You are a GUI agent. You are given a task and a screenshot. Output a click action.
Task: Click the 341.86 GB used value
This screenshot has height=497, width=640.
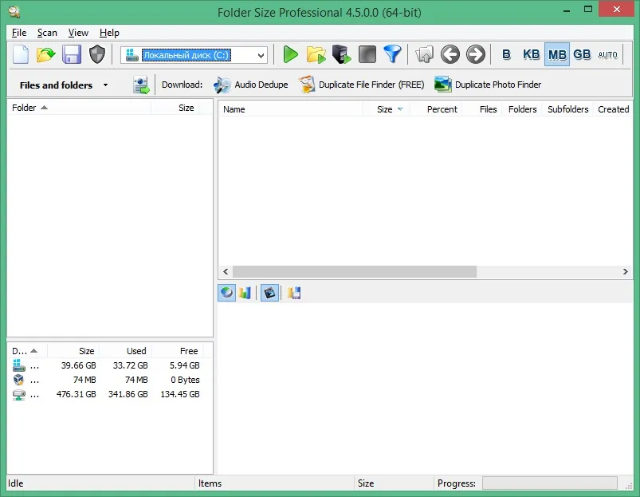point(128,394)
